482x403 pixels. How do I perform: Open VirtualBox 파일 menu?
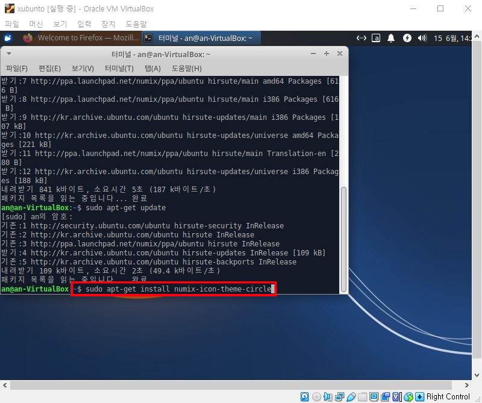[12, 24]
